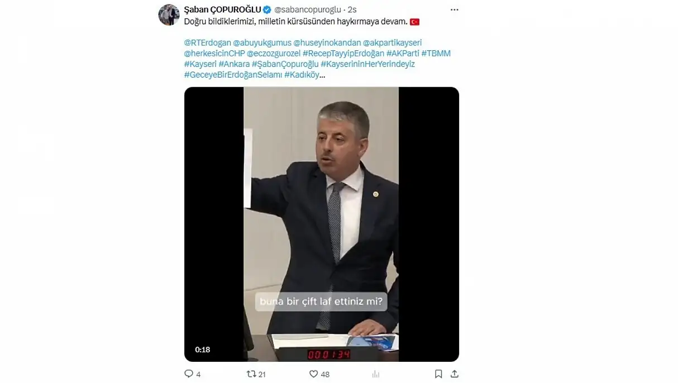Open the three-dot more options menu
Image resolution: width=678 pixels, height=383 pixels.
[x=455, y=9]
